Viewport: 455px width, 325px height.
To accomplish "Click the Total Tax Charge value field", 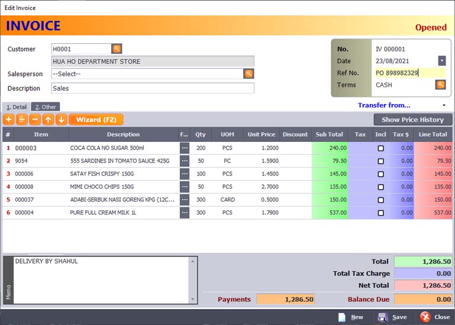I will click(x=423, y=274).
